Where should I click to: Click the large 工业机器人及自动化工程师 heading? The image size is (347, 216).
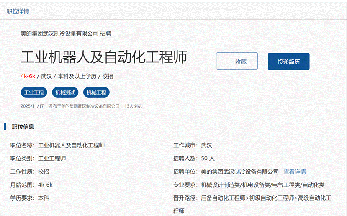(x=104, y=57)
